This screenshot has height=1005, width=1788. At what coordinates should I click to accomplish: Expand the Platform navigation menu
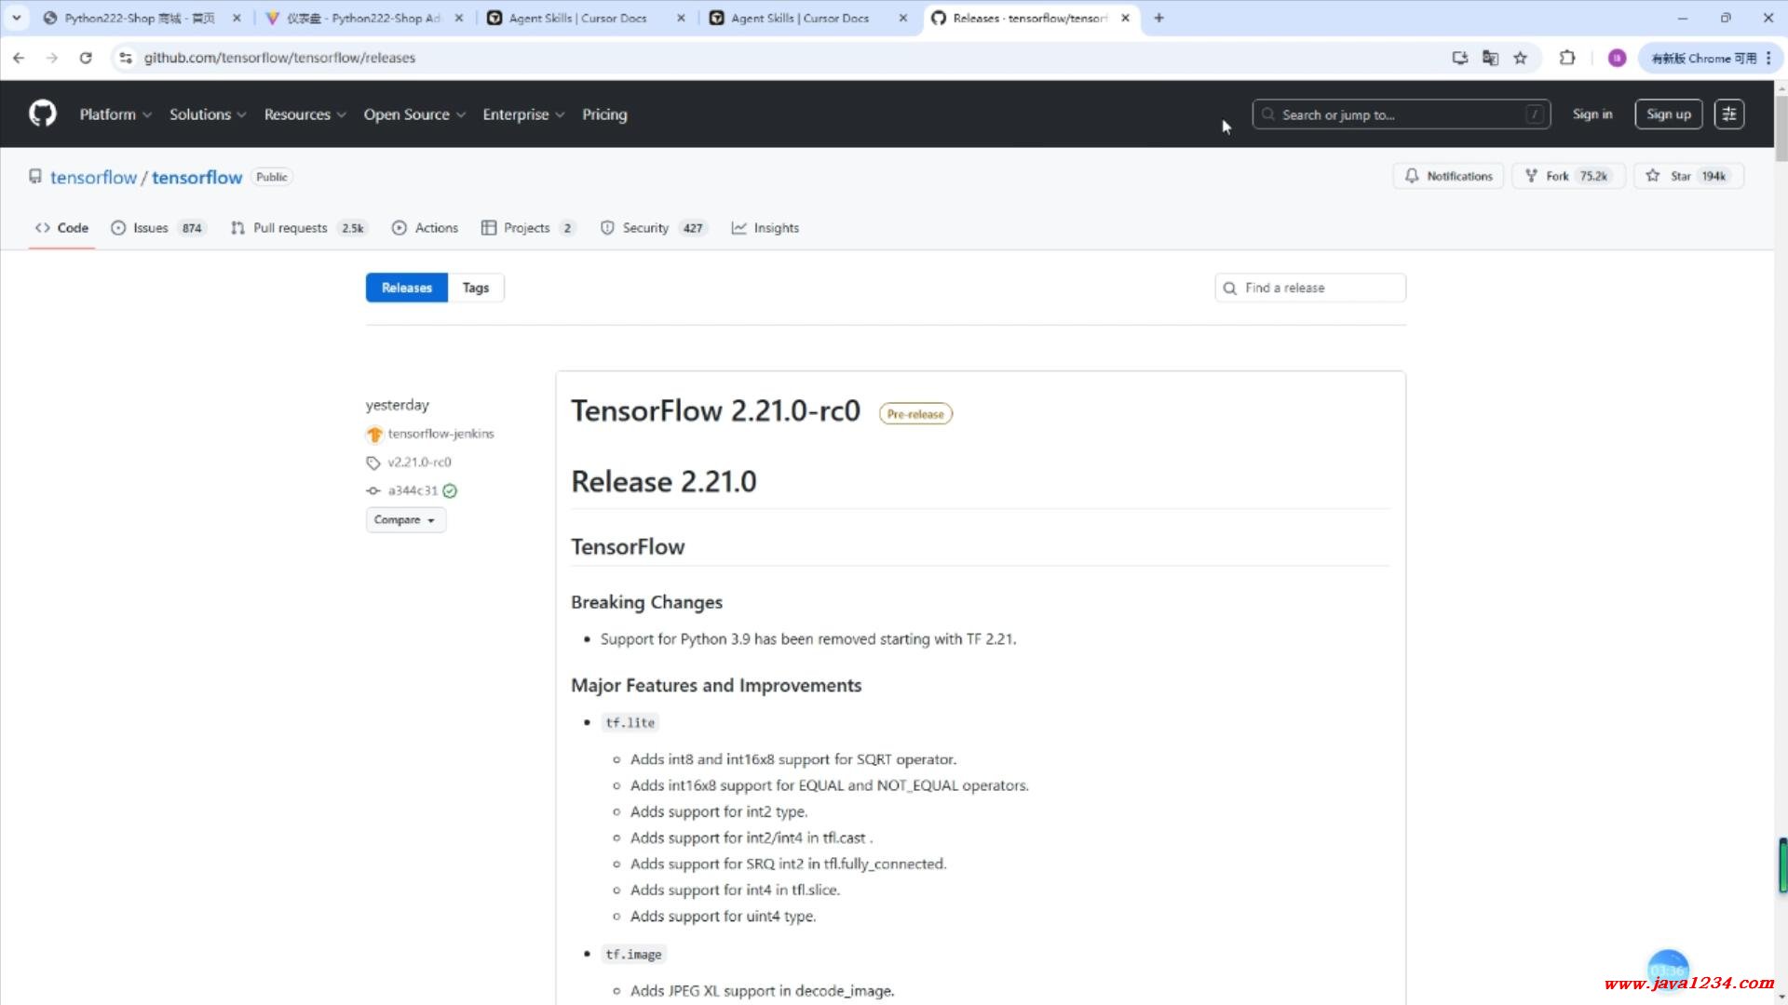[115, 114]
